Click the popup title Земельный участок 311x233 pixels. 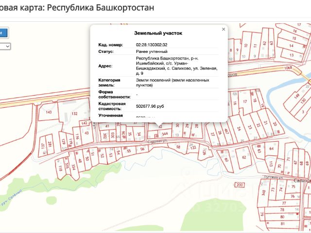pos(158,33)
